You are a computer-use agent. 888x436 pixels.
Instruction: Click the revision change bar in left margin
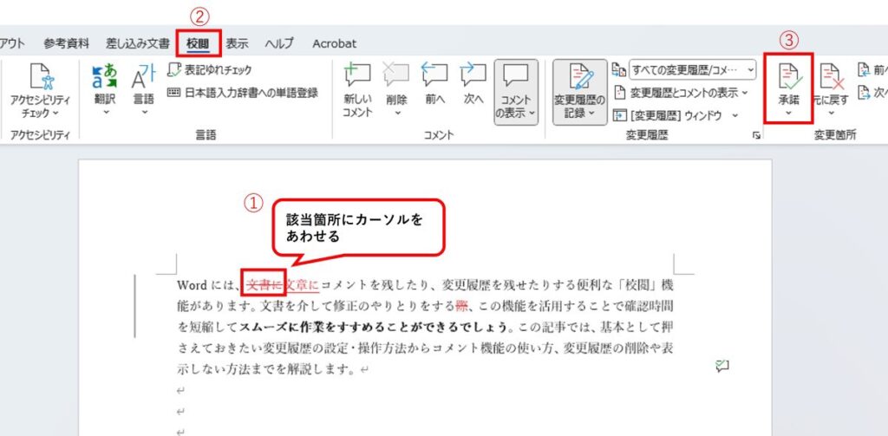coord(134,306)
